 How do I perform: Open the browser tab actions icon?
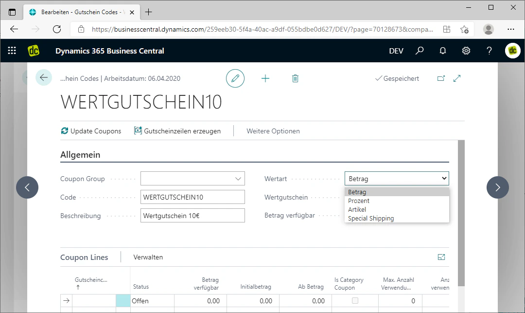[12, 12]
